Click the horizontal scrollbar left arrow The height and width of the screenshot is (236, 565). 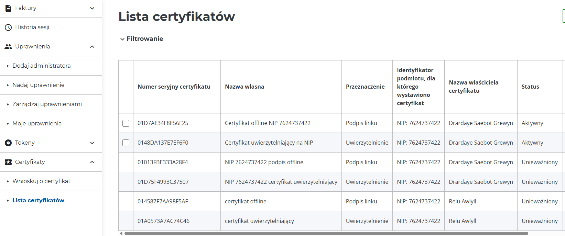121,233
